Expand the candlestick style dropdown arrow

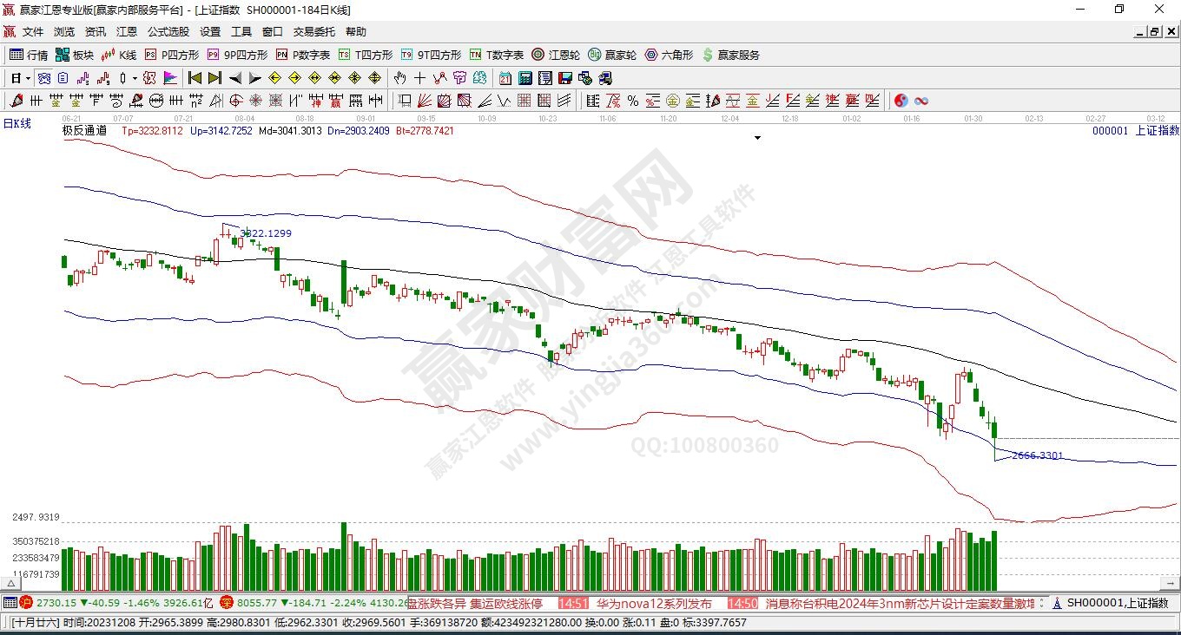coord(134,78)
